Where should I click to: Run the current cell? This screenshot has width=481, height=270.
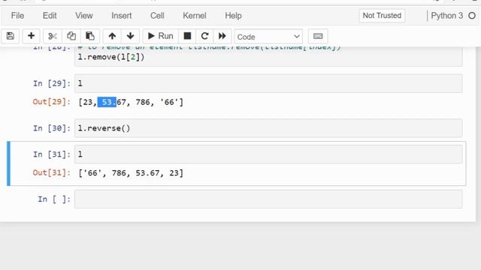click(x=160, y=36)
